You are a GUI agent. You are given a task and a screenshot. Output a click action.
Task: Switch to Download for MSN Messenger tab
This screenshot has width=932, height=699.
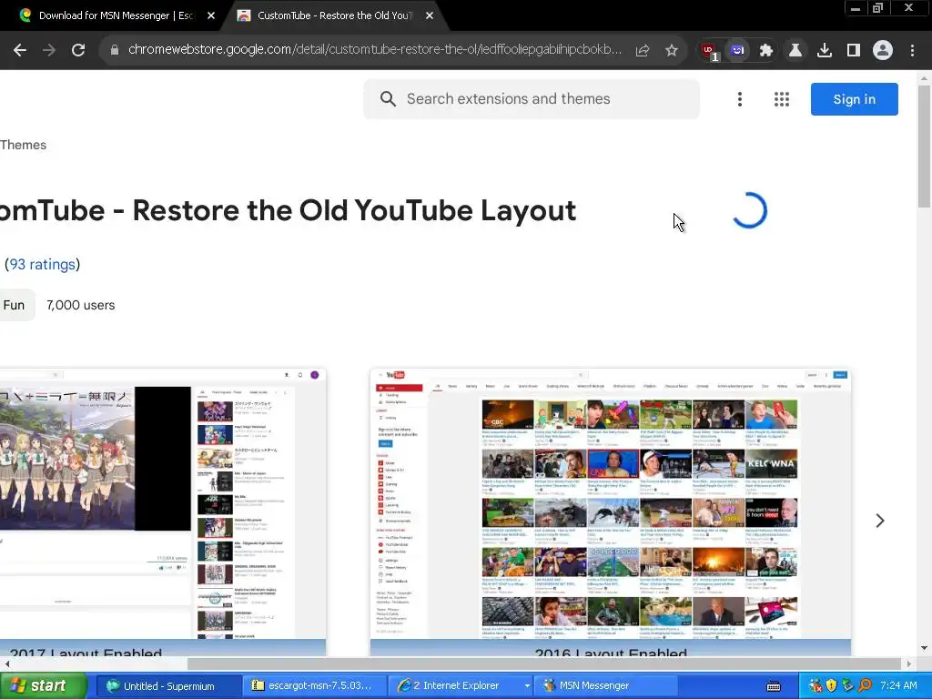pos(116,15)
